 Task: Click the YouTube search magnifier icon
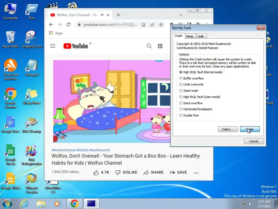(149, 46)
